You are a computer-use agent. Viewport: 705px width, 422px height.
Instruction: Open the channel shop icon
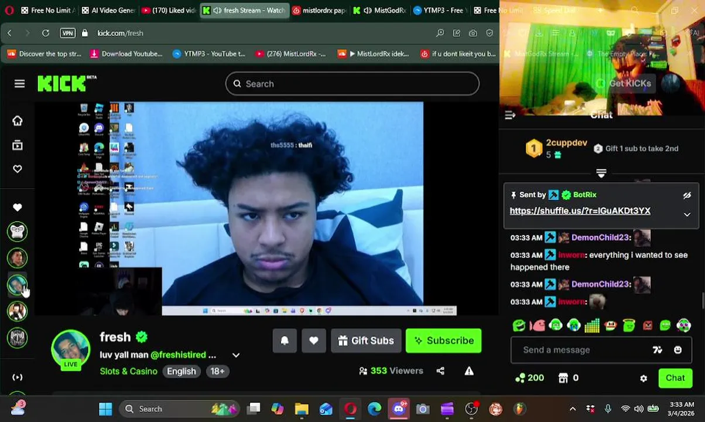click(x=563, y=378)
